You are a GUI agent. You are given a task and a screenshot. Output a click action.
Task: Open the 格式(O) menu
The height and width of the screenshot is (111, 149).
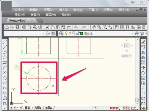[78, 10]
